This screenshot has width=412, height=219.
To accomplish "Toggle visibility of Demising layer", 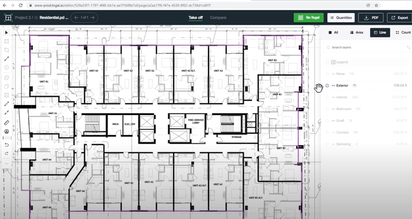I will (x=327, y=144).
